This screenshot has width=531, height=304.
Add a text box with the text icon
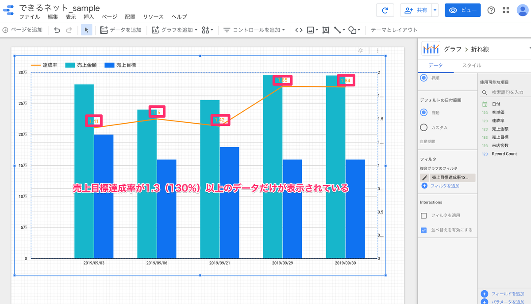(x=326, y=30)
